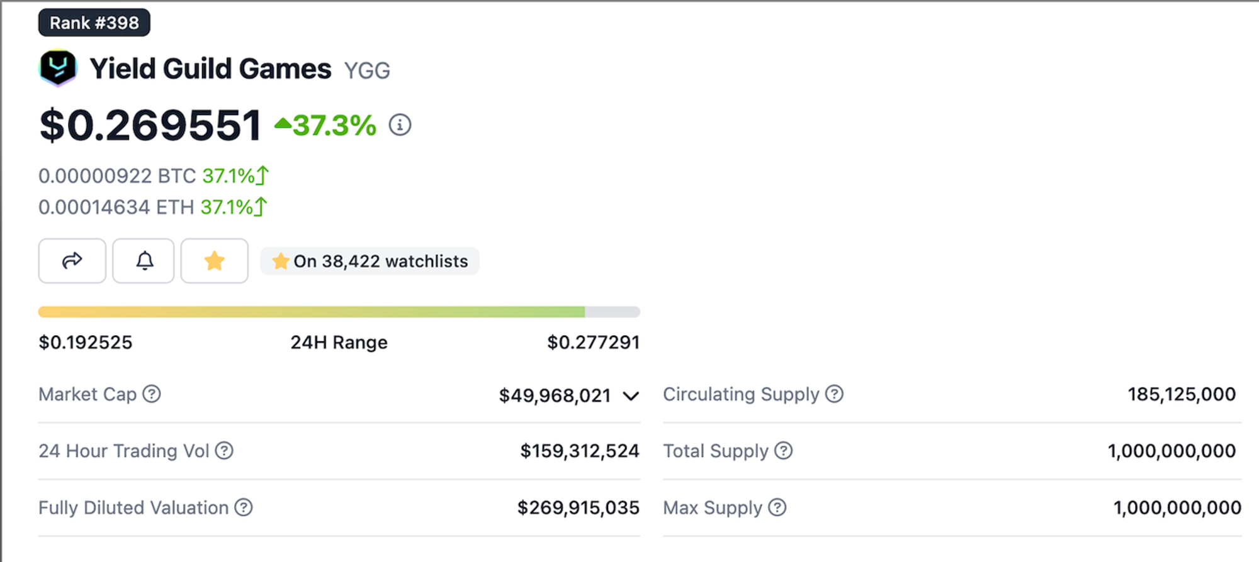Image resolution: width=1259 pixels, height=562 pixels.
Task: Click the Market Cap help question icon
Action: (x=152, y=394)
